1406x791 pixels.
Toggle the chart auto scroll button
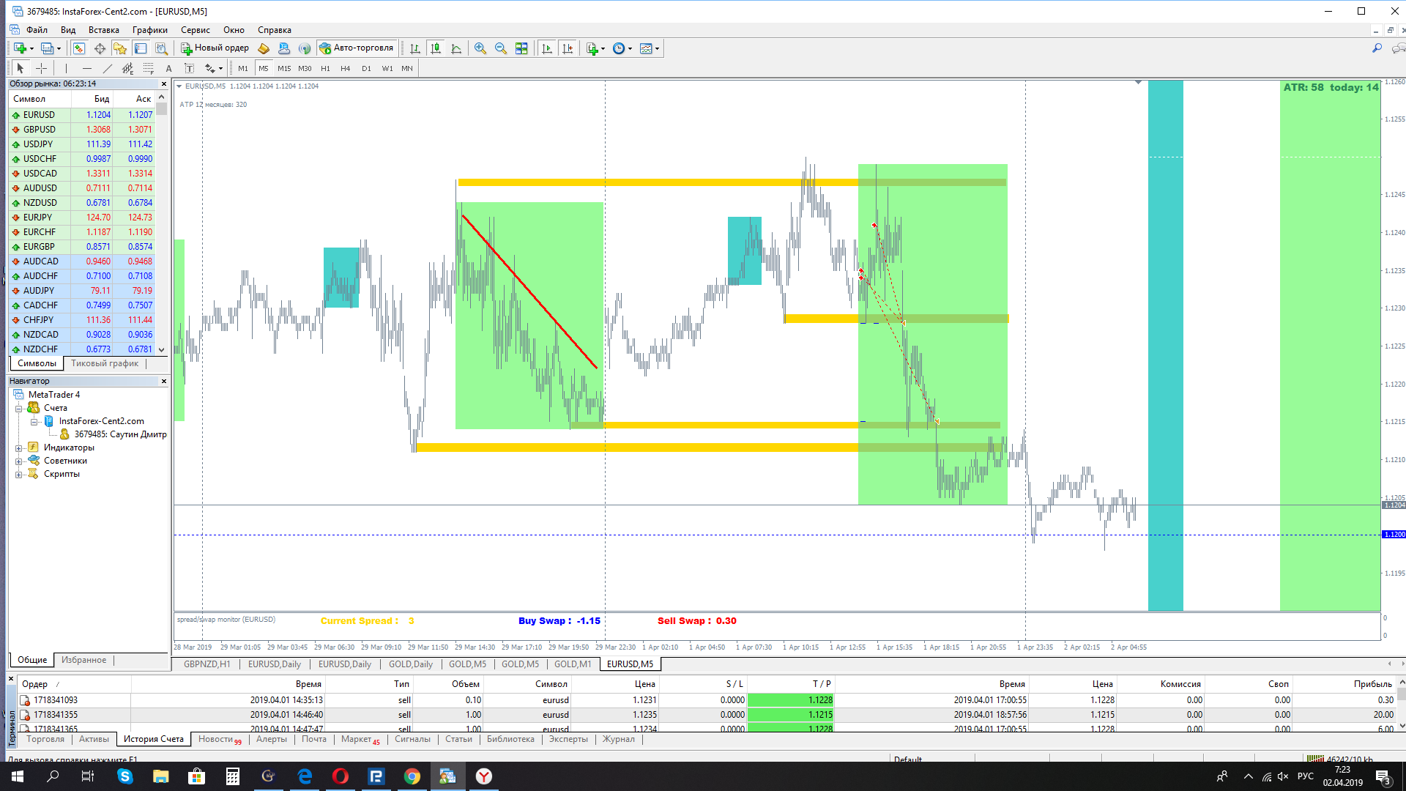point(547,48)
